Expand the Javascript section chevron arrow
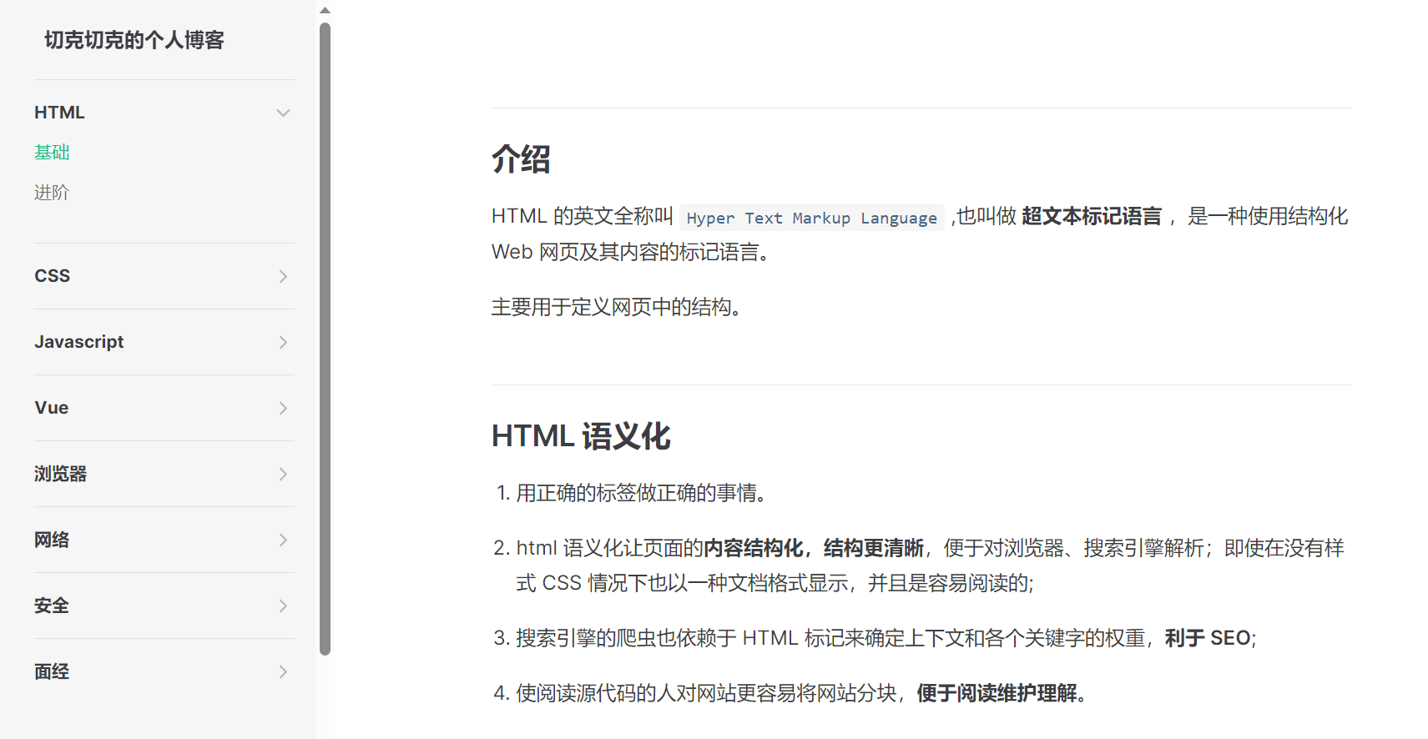The image size is (1428, 739). pyautogui.click(x=283, y=342)
